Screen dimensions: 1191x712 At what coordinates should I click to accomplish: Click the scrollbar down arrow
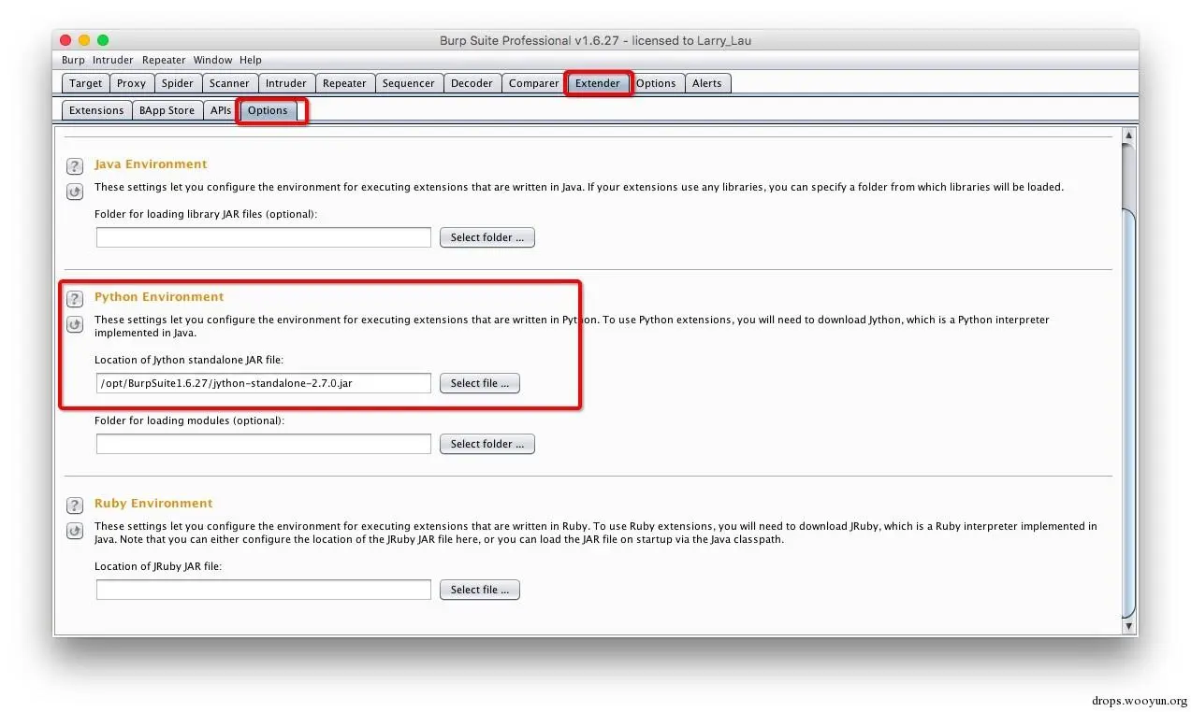coord(1128,626)
